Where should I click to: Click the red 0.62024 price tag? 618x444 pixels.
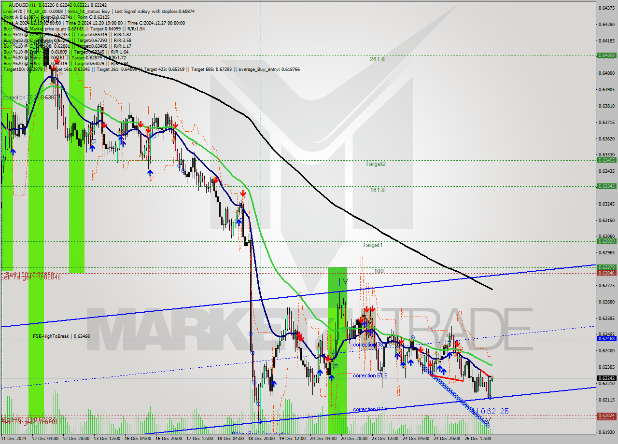pyautogui.click(x=606, y=416)
